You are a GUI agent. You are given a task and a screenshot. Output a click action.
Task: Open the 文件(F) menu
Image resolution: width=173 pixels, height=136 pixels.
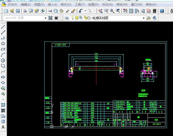point(12,5)
